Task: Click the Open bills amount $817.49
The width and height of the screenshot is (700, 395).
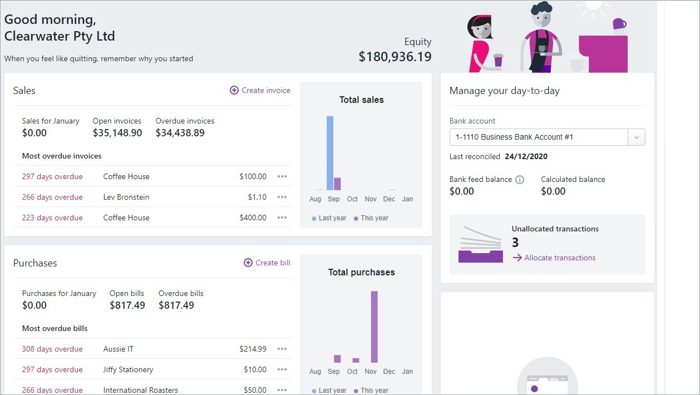Action: [x=127, y=305]
